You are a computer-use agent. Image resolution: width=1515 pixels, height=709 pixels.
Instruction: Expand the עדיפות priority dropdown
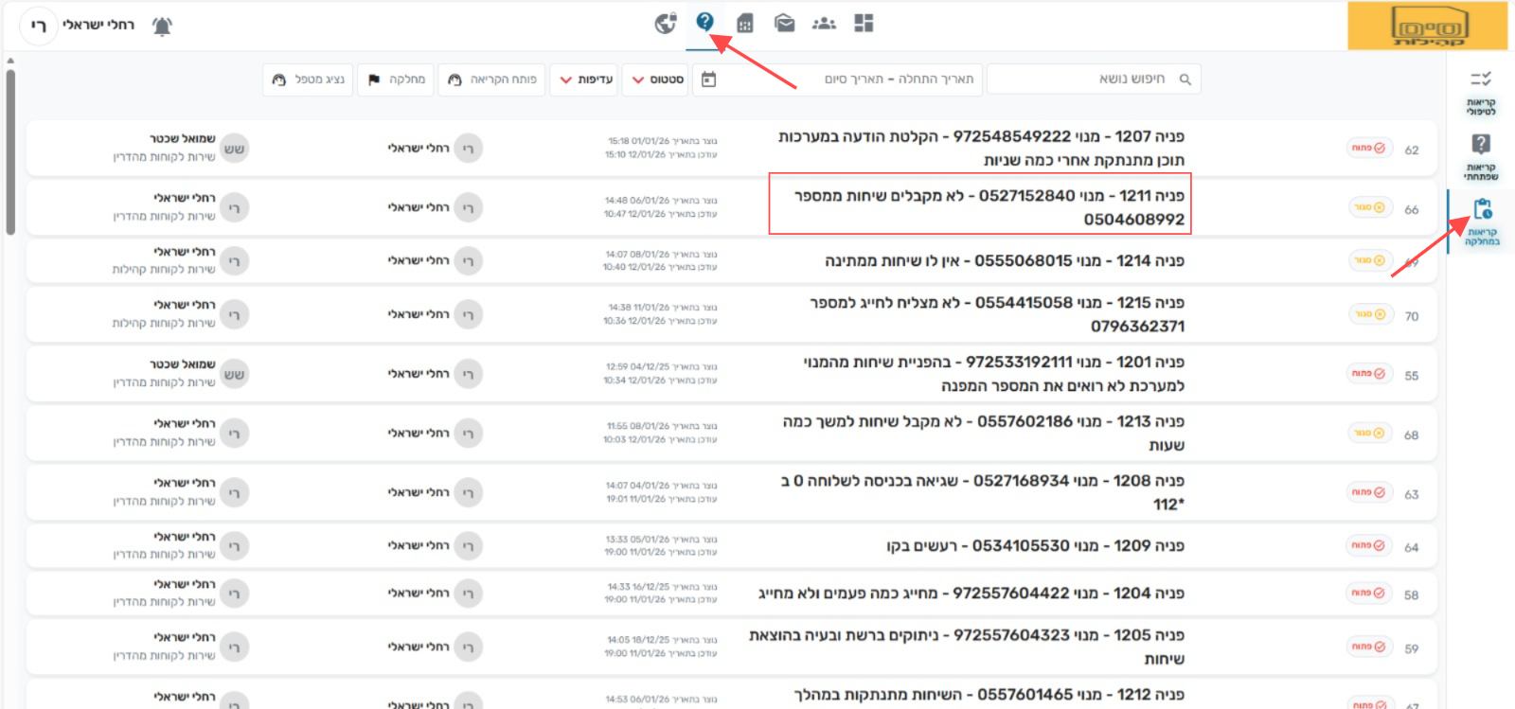click(x=586, y=80)
